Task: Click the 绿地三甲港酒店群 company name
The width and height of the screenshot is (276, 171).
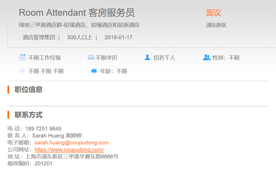Action: 79,25
